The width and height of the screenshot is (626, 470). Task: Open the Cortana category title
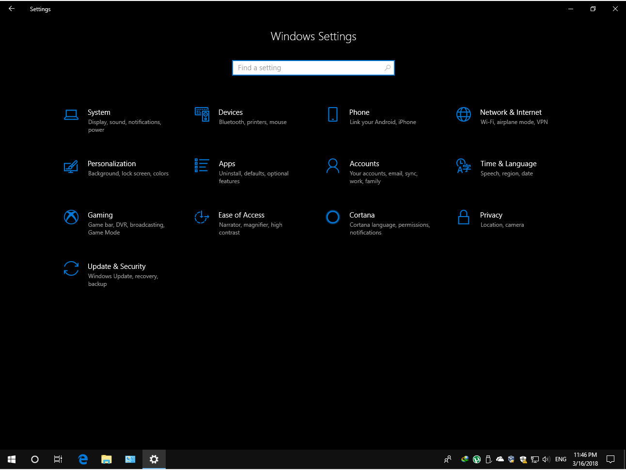pyautogui.click(x=362, y=215)
